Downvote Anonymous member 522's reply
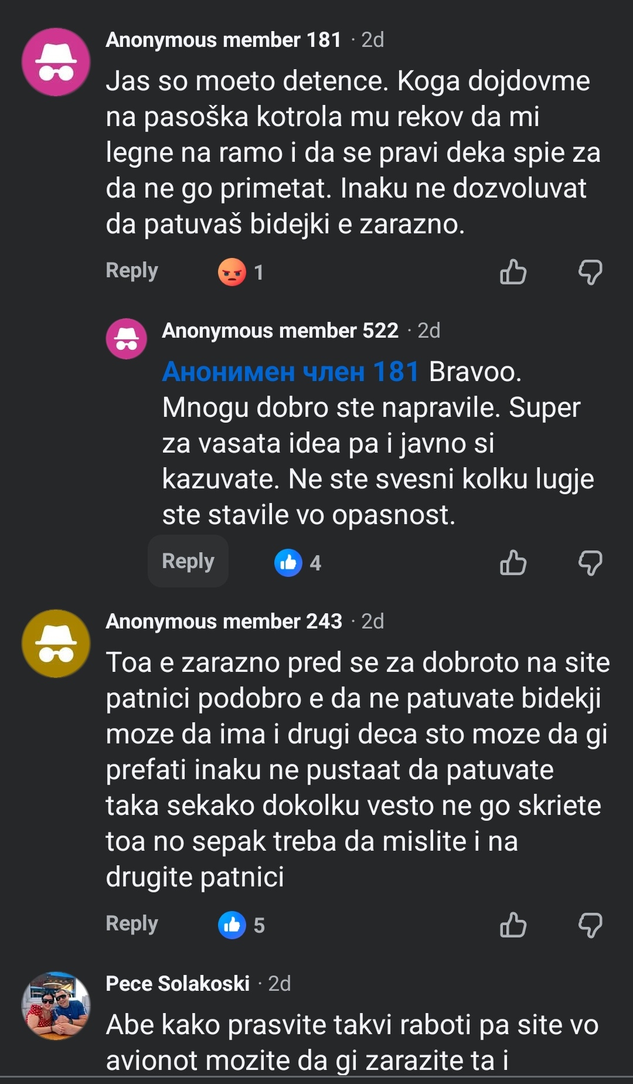 [x=590, y=563]
